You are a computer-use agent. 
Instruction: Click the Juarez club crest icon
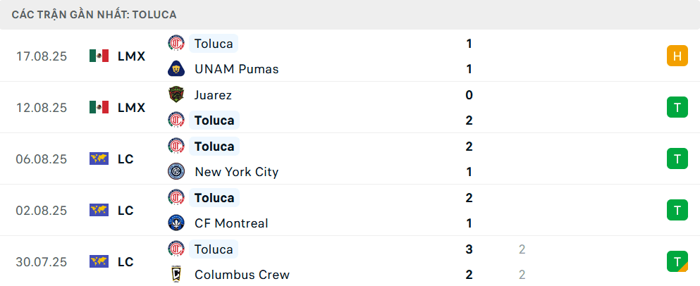point(176,94)
